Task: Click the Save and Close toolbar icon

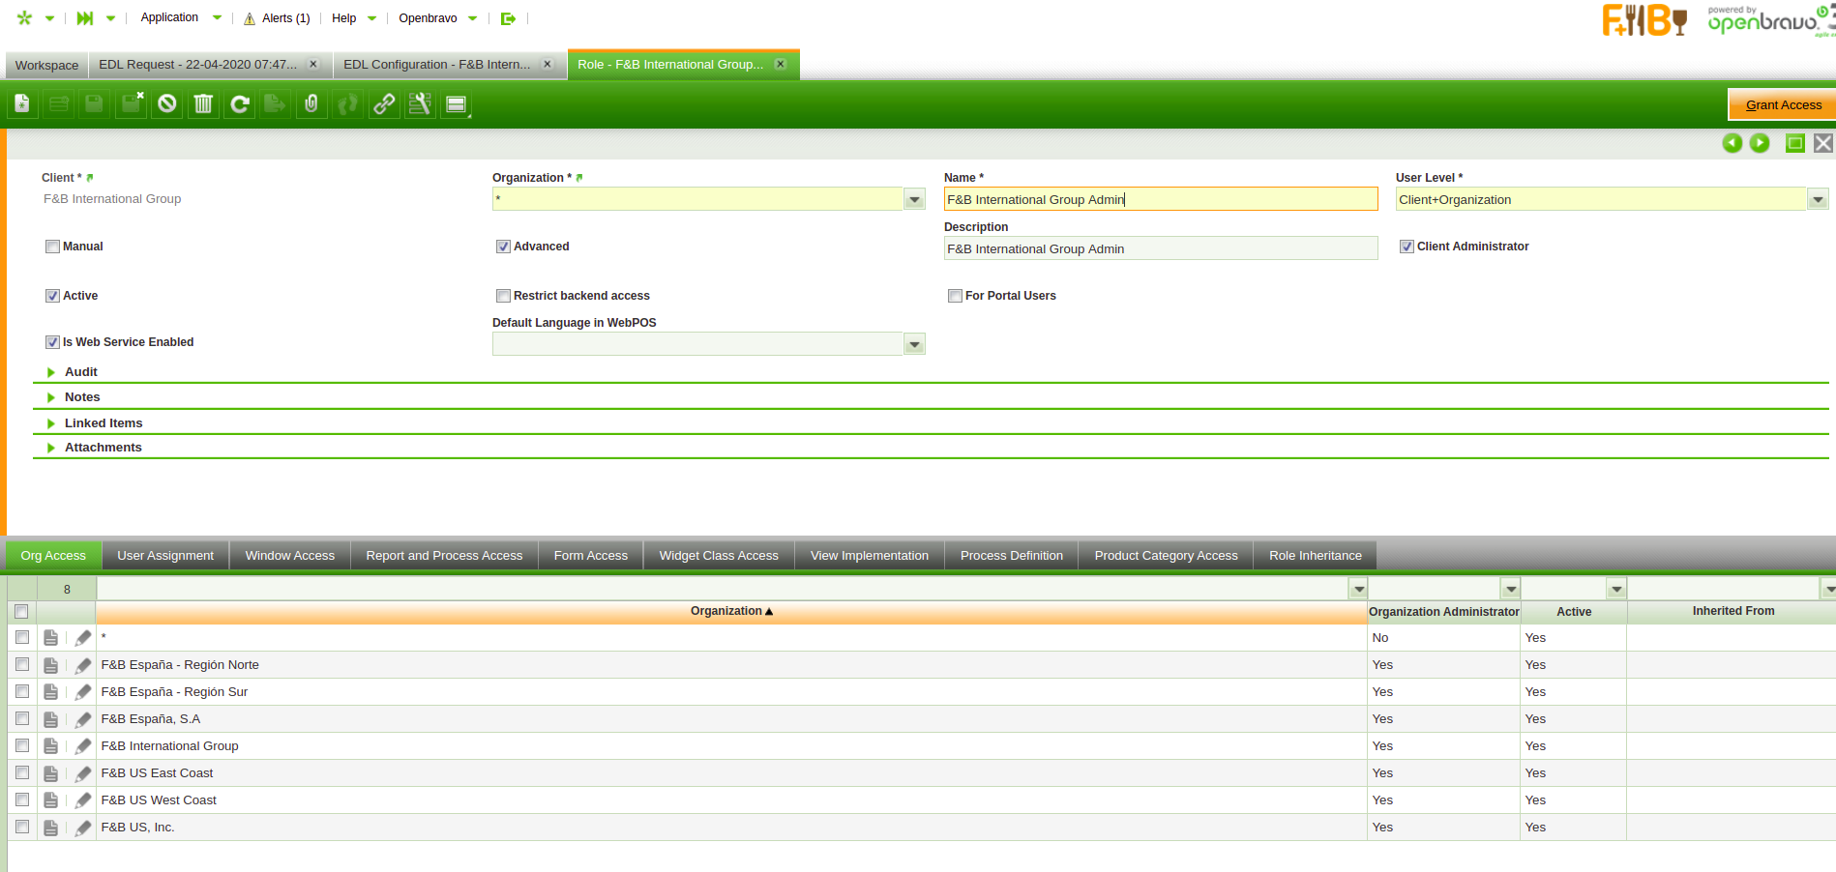Action: [x=131, y=103]
